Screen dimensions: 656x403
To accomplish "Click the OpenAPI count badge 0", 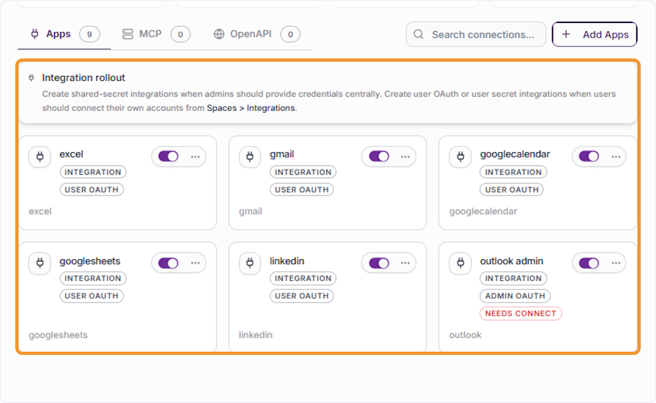I will 290,34.
